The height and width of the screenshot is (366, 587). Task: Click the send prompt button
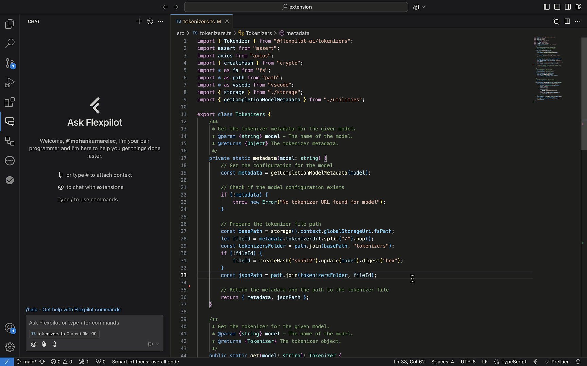(151, 344)
